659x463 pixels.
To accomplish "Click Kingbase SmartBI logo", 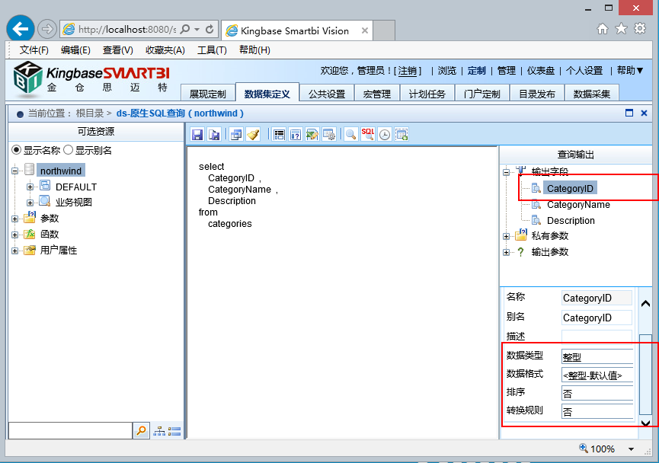I will click(x=91, y=78).
